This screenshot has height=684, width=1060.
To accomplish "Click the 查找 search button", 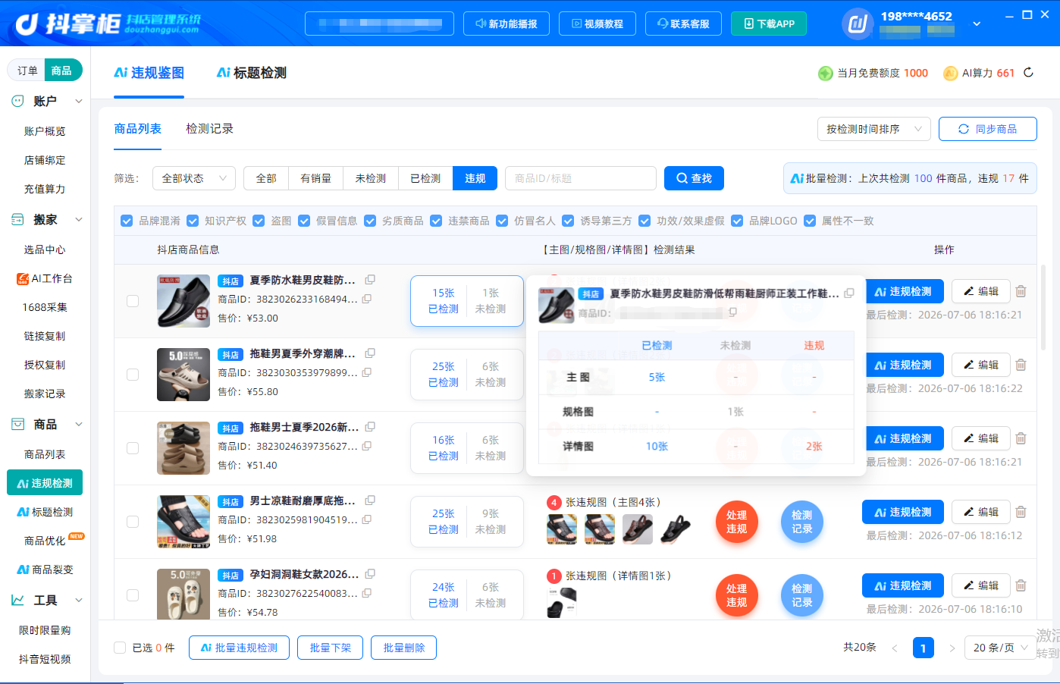I will pos(694,178).
